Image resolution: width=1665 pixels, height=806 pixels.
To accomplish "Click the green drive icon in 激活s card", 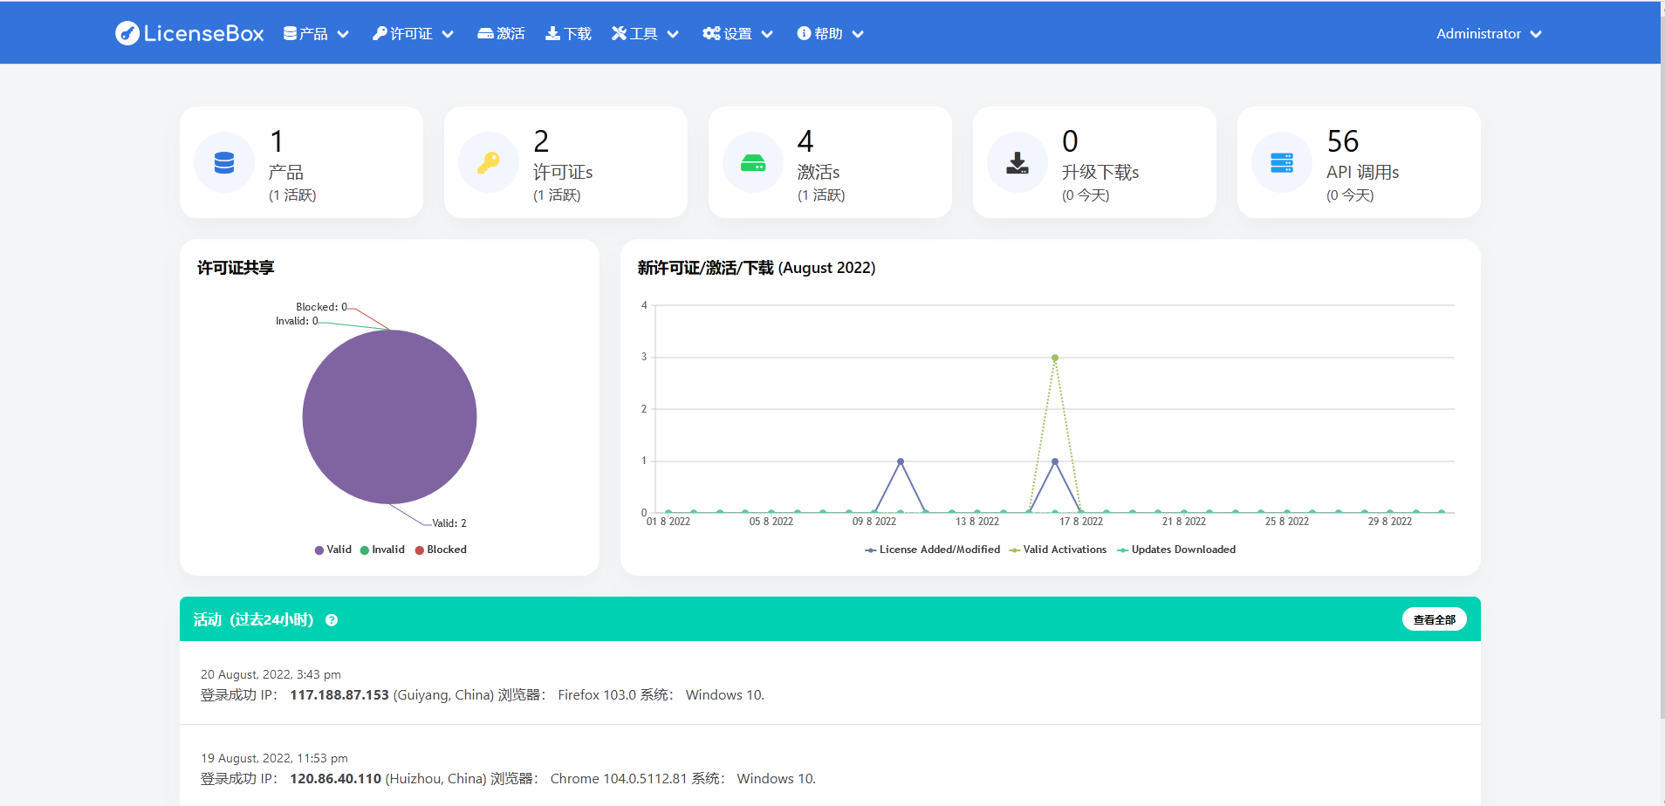I will pos(753,163).
